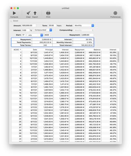Click the Done status info icon
The width and height of the screenshot is (131, 156).
click(11, 21)
